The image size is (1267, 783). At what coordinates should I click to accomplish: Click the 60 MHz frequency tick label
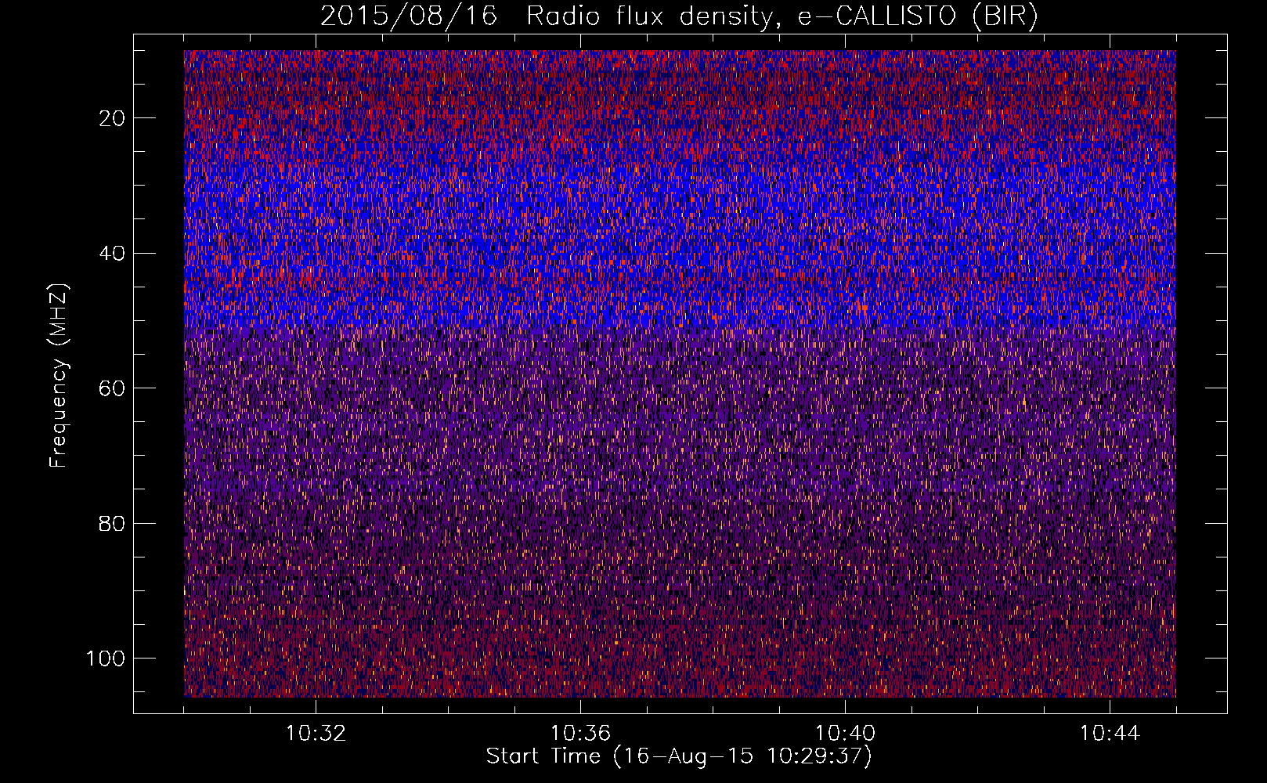[113, 388]
